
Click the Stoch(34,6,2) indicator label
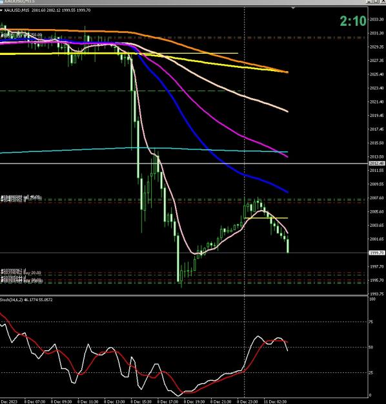(26, 300)
